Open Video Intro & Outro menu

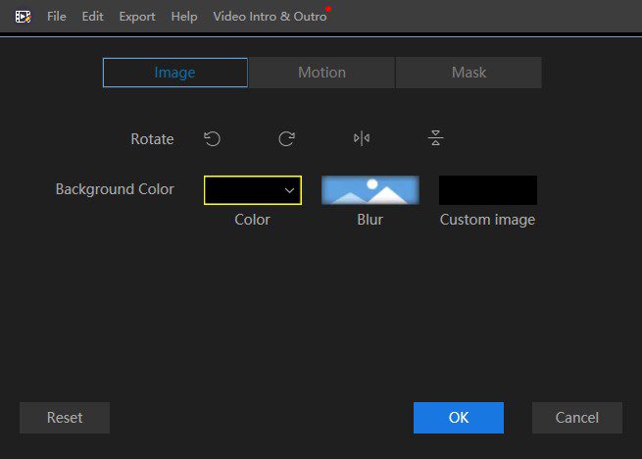pos(270,17)
